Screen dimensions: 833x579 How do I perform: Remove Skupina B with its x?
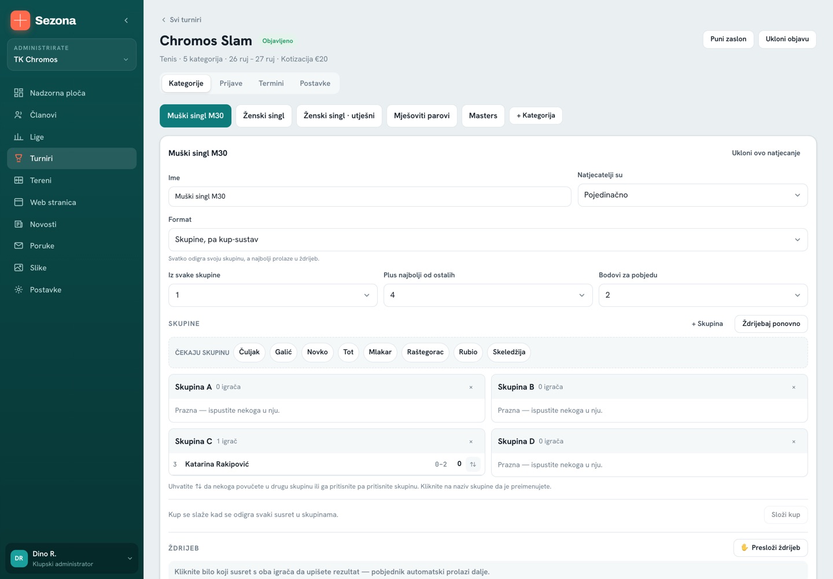point(794,387)
